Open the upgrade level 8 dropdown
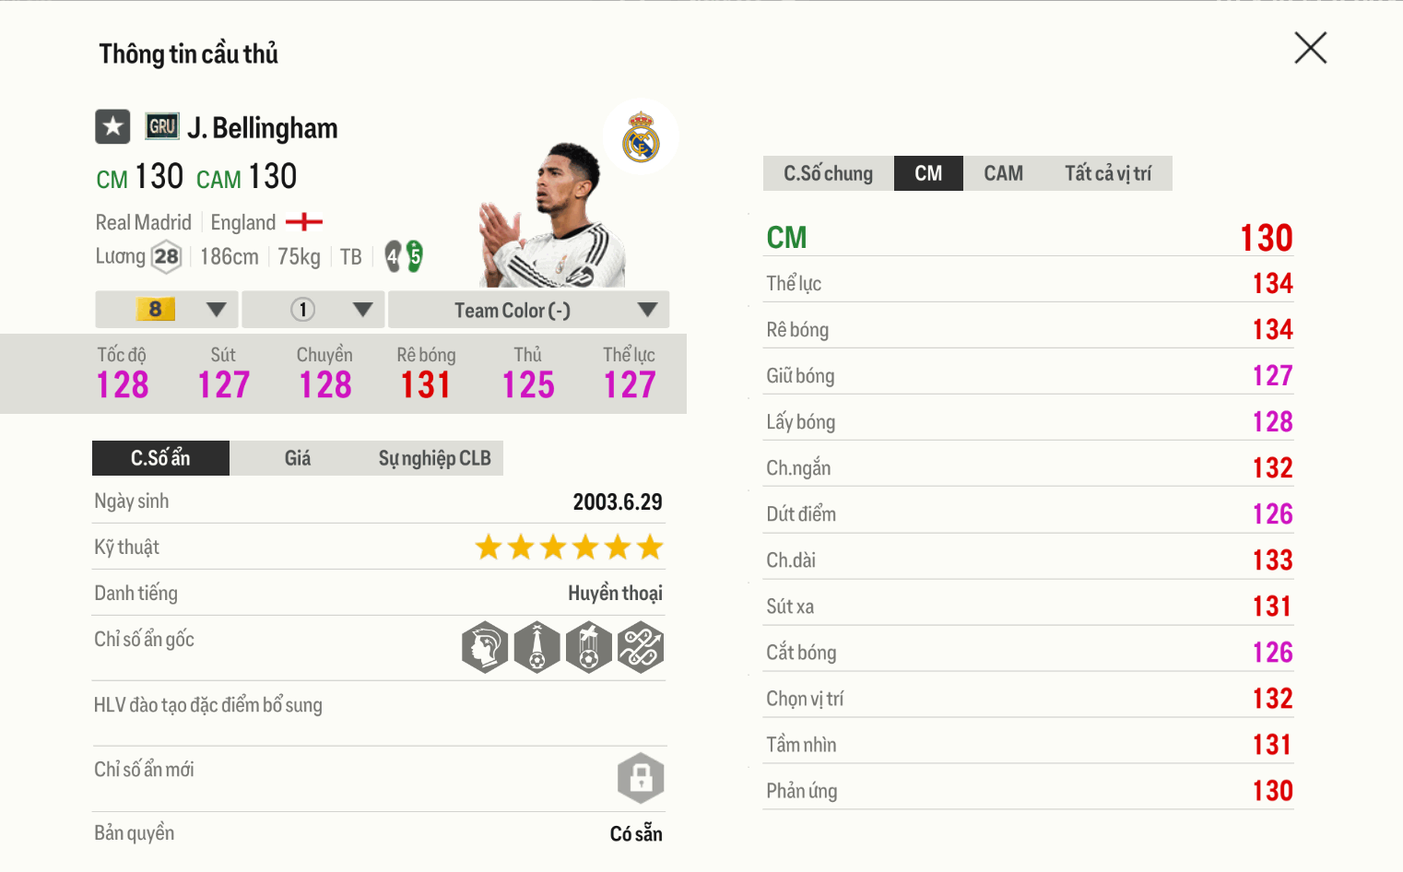Viewport: 1403px width, 872px height. pos(167,310)
